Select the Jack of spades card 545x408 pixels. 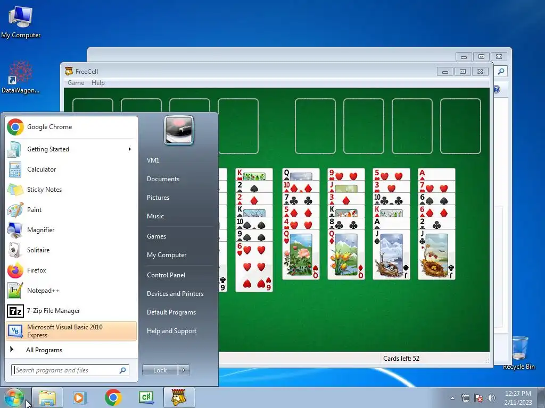click(391, 254)
